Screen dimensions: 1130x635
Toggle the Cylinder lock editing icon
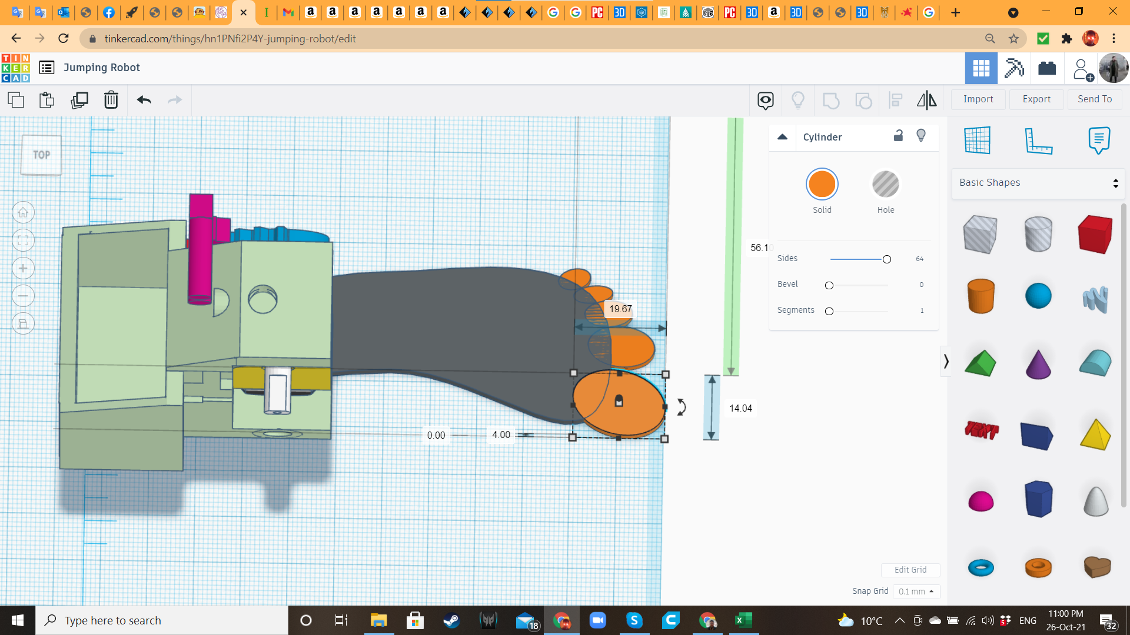point(898,136)
